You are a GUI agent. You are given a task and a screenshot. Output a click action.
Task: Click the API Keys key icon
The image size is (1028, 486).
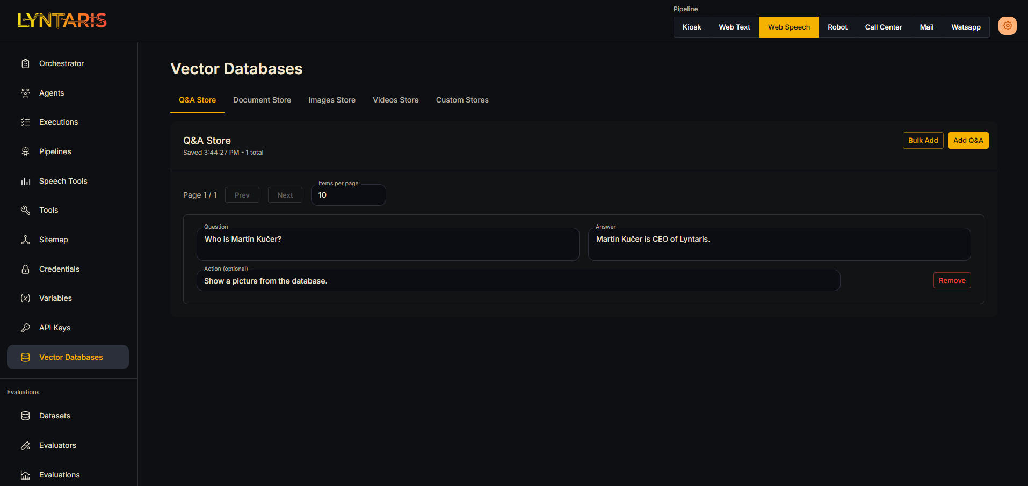[x=25, y=328]
